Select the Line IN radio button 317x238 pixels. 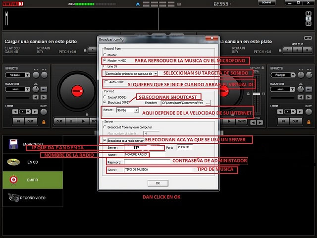coord(105,66)
